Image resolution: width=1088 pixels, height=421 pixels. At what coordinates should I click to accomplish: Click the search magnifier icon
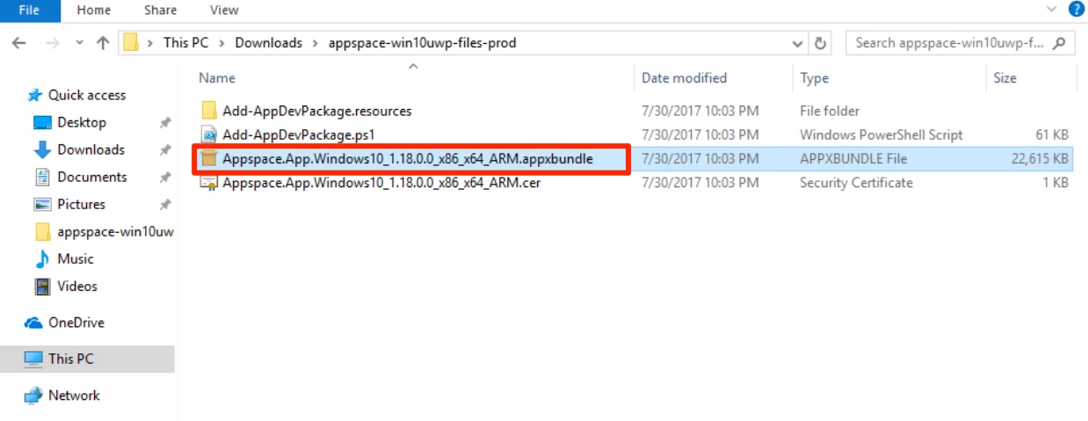1060,42
